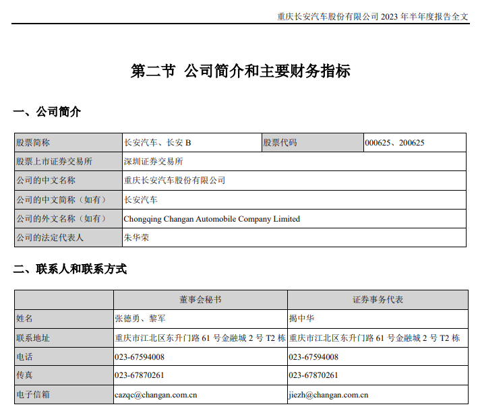This screenshot has height=413, width=478.
Task: Select the Chinese company name 重庆长安汽车股份有限公司 in the table
Action: 175,181
